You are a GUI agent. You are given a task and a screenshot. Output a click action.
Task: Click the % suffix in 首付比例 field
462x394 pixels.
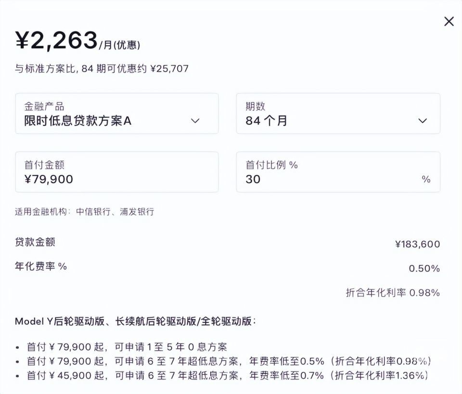pyautogui.click(x=426, y=179)
